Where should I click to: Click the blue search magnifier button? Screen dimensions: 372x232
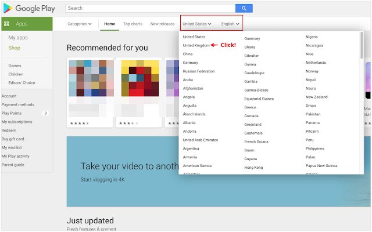coord(244,8)
